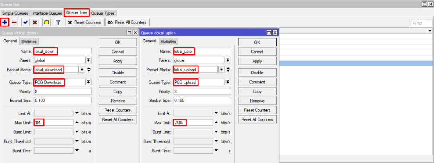The width and height of the screenshot is (434, 163).
Task: Switch to the Interface Queues tab
Action: pyautogui.click(x=47, y=13)
